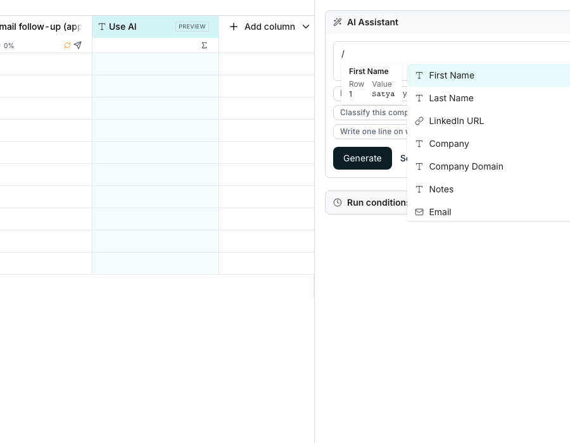Click the sigma summary icon under Use AI
570x443 pixels.
pyautogui.click(x=204, y=46)
